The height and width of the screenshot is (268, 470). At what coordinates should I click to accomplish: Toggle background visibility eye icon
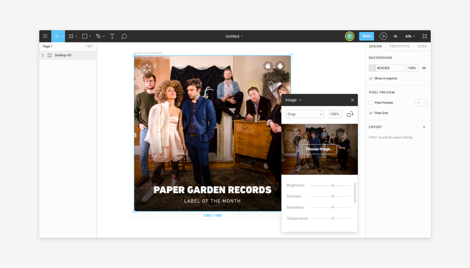click(x=424, y=68)
